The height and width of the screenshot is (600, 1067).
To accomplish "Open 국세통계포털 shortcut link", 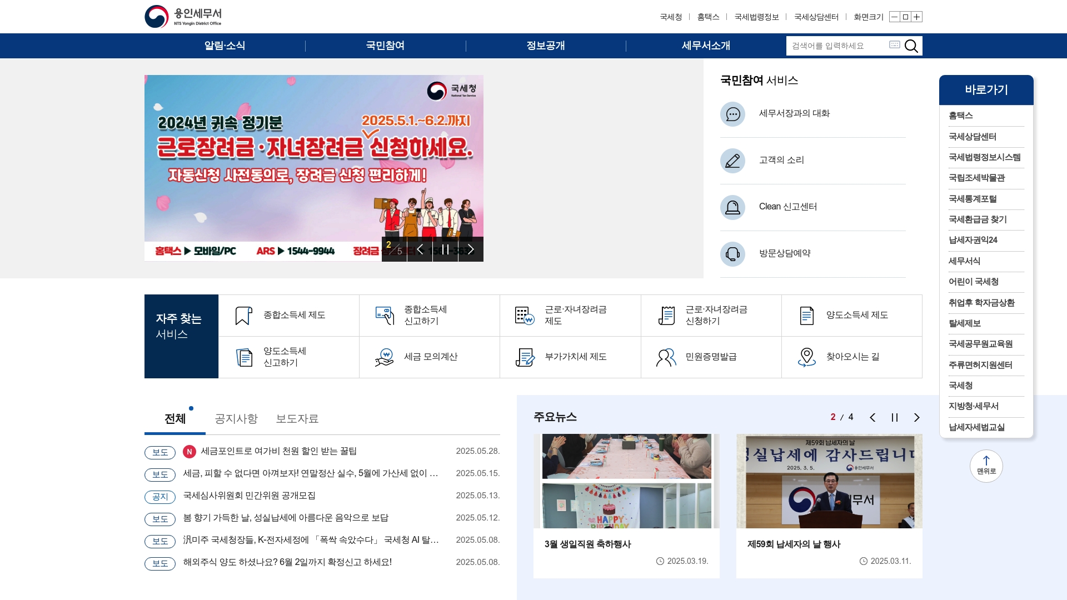I will pyautogui.click(x=973, y=199).
